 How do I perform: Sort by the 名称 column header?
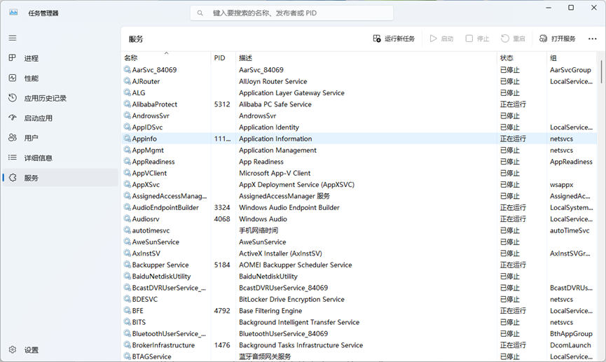click(166, 57)
